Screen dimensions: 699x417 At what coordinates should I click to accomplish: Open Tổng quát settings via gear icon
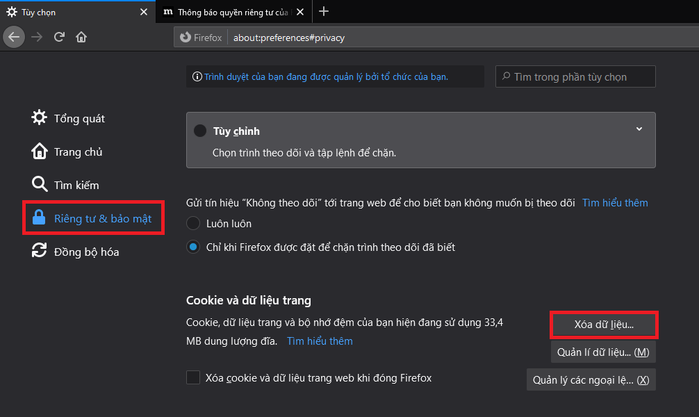(39, 118)
